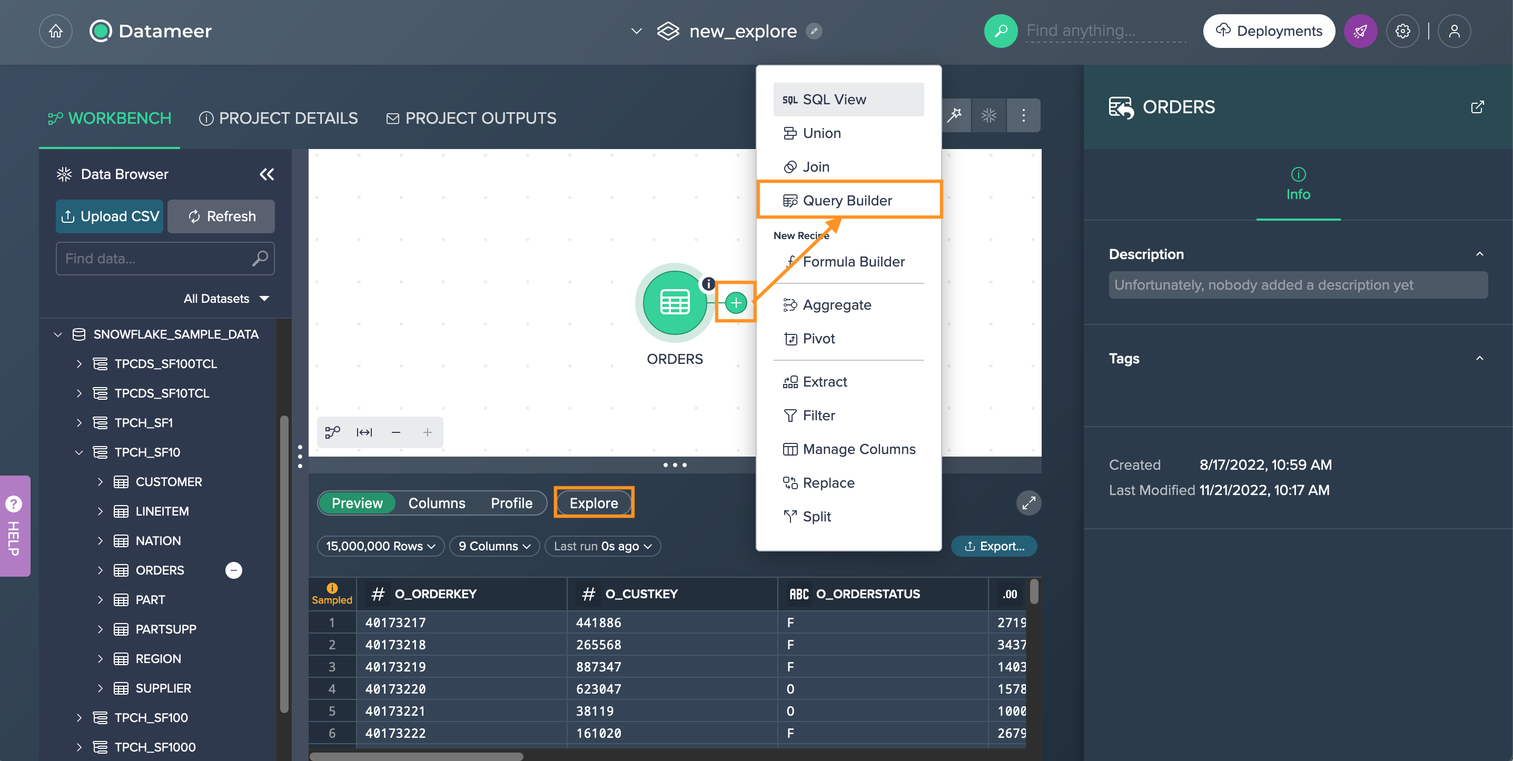Switch to Columns view
This screenshot has height=761, width=1513.
click(x=437, y=503)
